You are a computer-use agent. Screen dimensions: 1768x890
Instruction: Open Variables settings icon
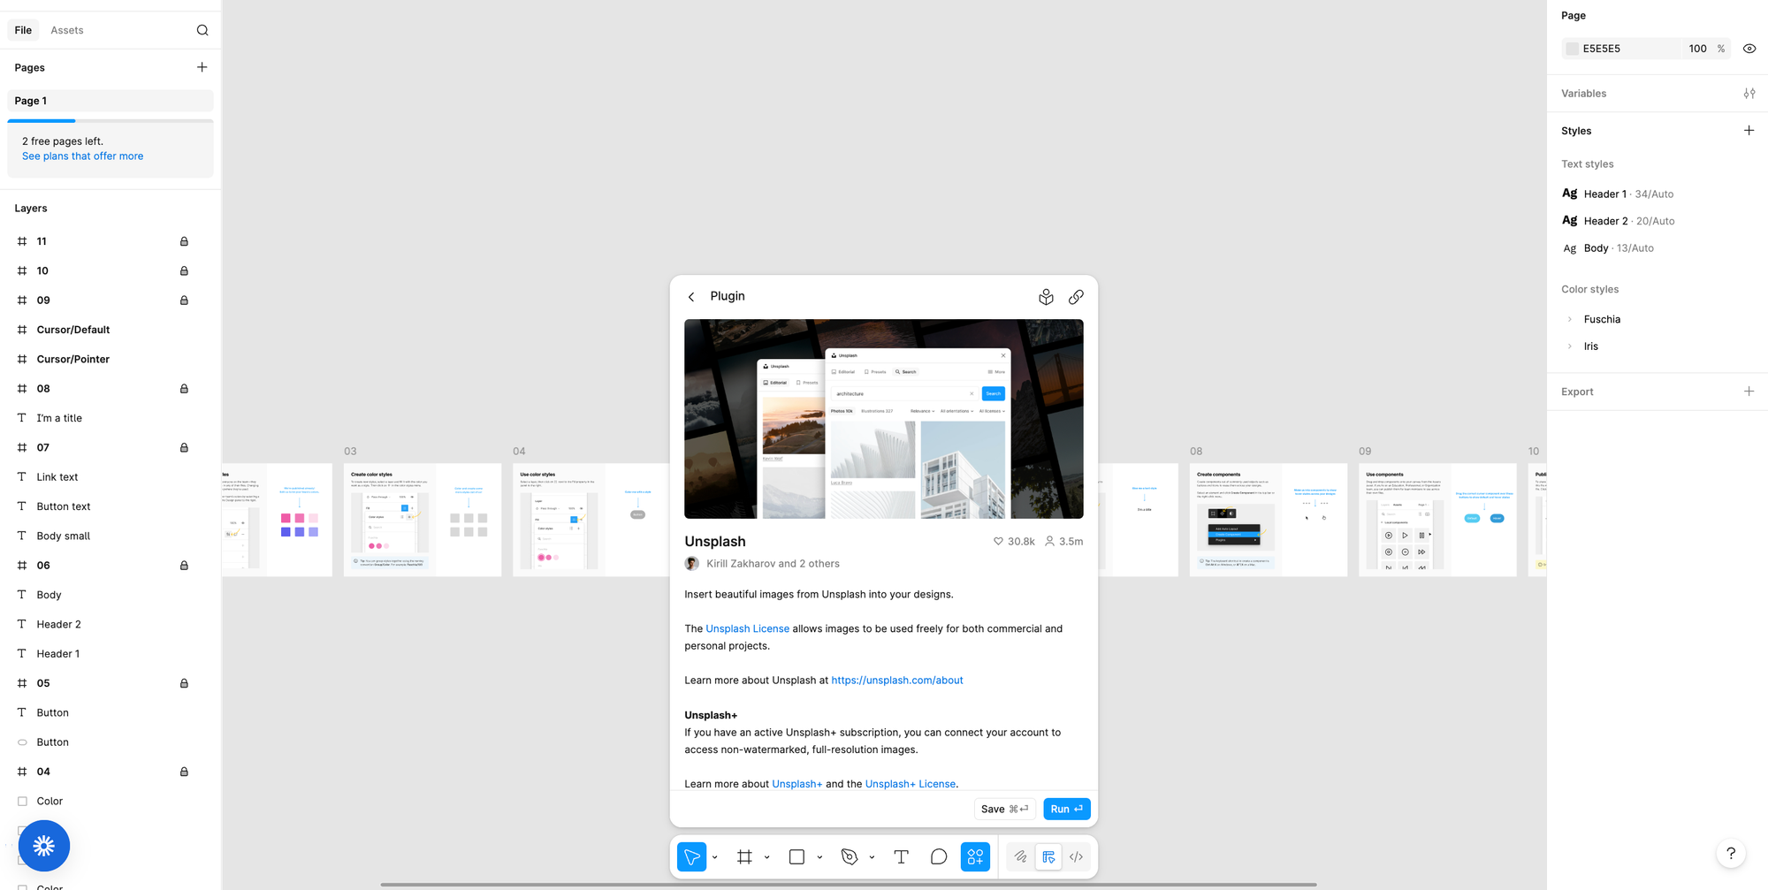click(1749, 94)
